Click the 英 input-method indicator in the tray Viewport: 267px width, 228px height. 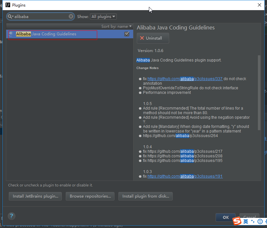(245, 221)
